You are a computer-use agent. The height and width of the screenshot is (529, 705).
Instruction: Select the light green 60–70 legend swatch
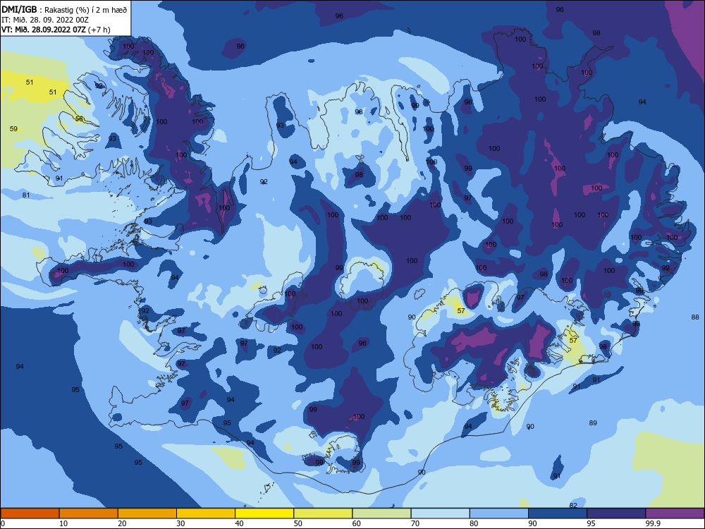[381, 513]
